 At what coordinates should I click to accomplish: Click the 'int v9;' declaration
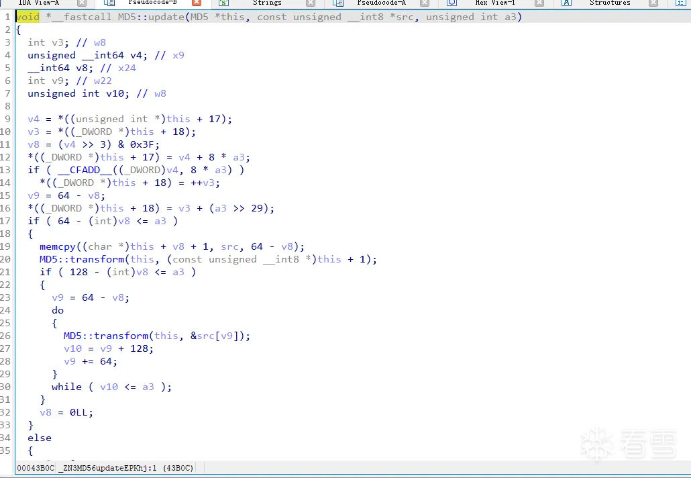point(48,81)
